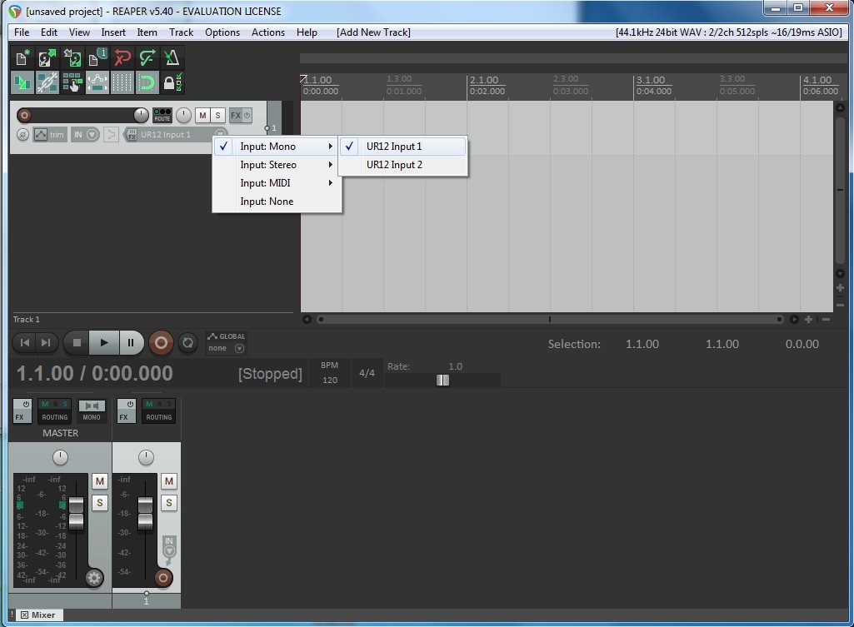
Task: Toggle item grouping toolbar icon
Action: pyautogui.click(x=47, y=82)
